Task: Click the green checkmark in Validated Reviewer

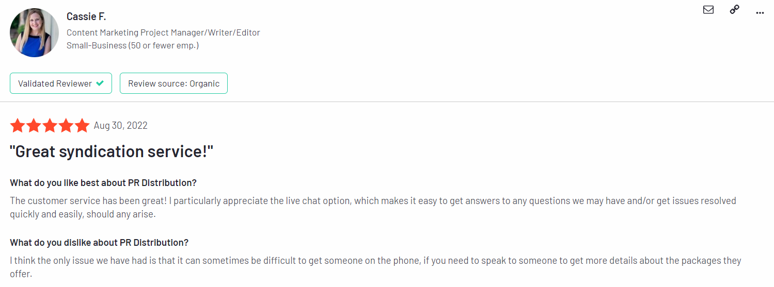Action: (100, 83)
